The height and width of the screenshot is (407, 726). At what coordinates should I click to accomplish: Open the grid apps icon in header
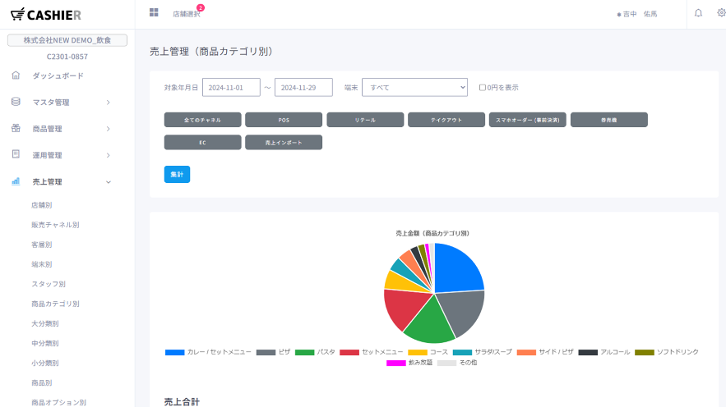[x=154, y=12]
